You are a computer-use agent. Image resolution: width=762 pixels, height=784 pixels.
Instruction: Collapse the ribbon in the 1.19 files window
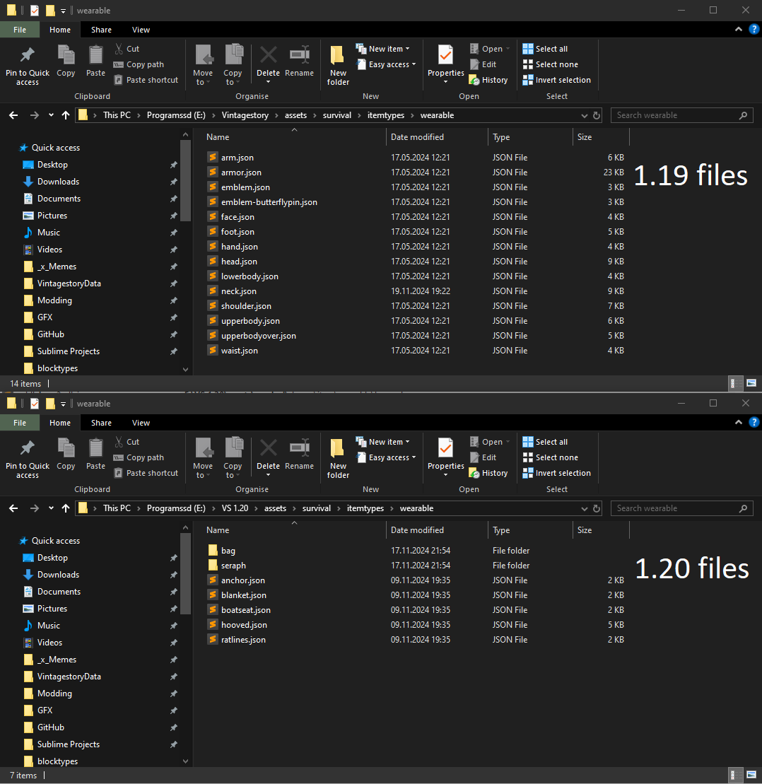(x=739, y=30)
